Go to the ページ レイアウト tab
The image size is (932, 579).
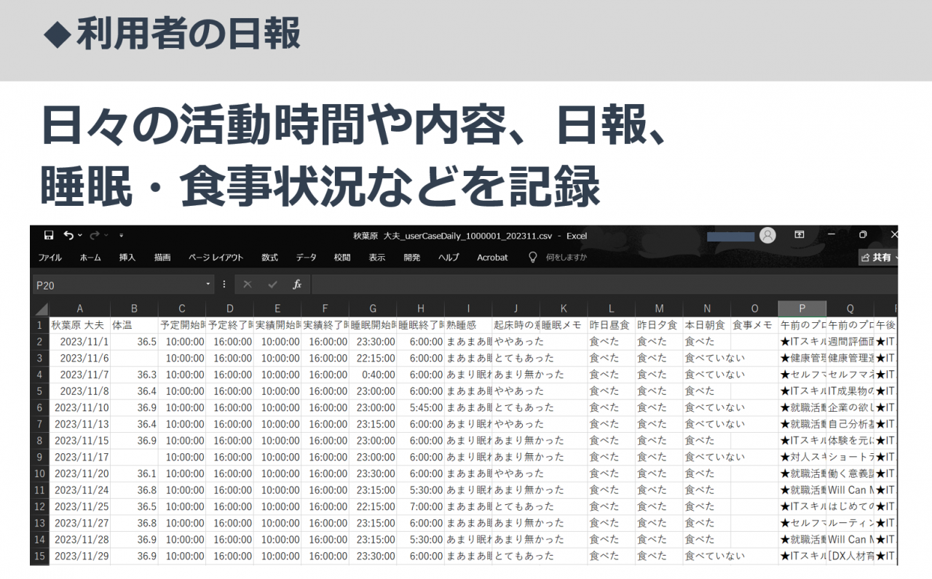(x=216, y=257)
